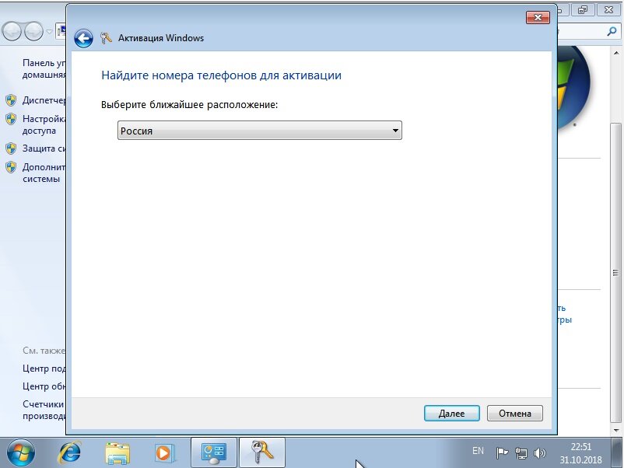
Task: Click the System window vertical scrollbar thumb
Action: (x=615, y=273)
